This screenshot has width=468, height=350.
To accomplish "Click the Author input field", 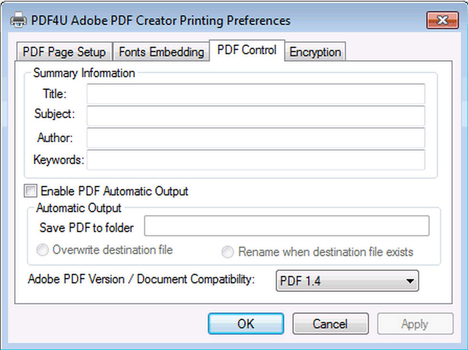I will (x=256, y=138).
